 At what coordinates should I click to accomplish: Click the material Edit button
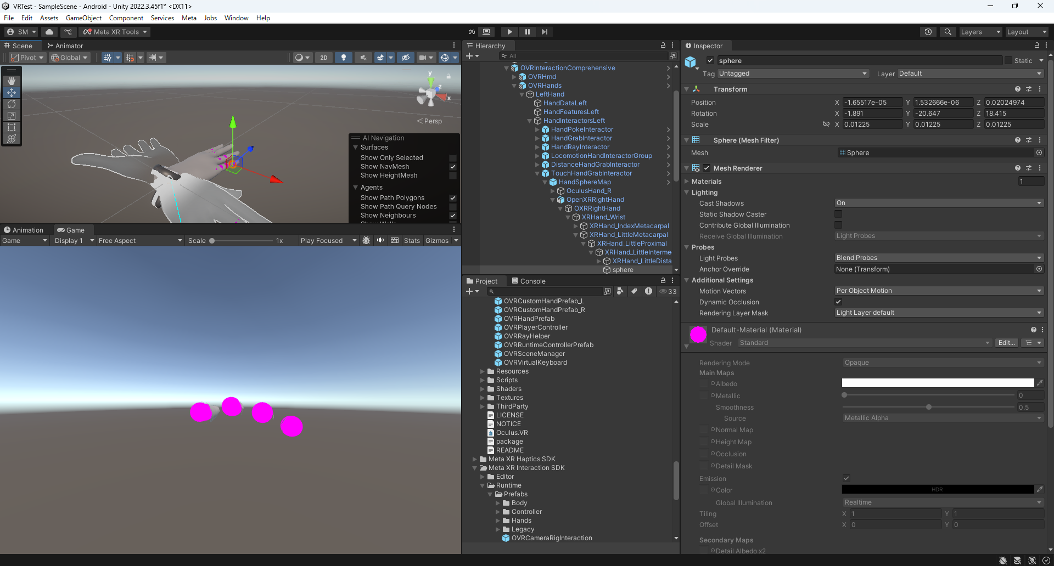click(x=1006, y=343)
